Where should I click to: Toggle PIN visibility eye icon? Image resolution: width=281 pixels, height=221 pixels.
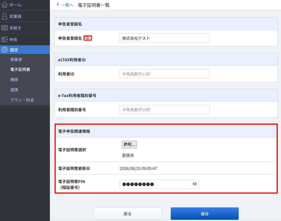click(x=195, y=184)
